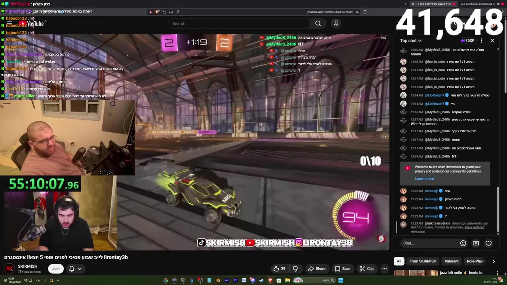The height and width of the screenshot is (285, 507).
Task: Open the video title text
Action: point(66,257)
